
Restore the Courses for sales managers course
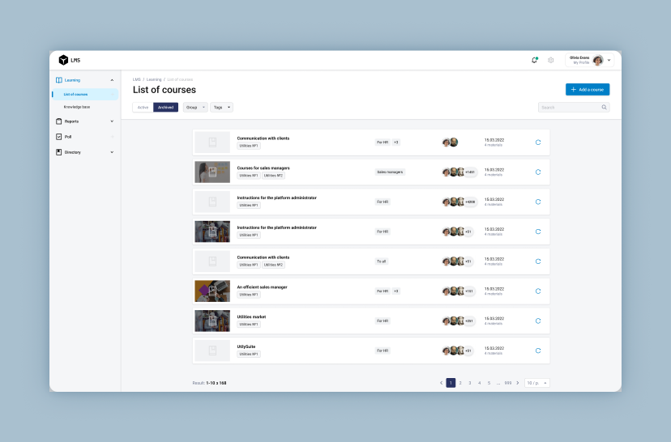[538, 172]
